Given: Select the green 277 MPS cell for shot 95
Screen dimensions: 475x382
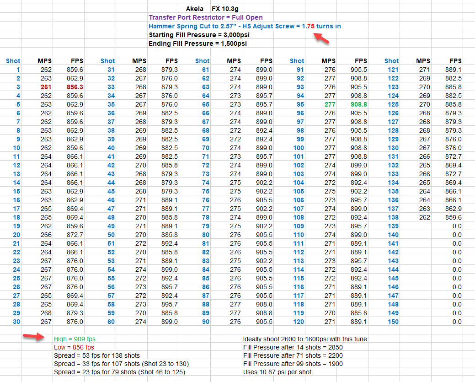Looking at the screenshot, I should tap(330, 104).
